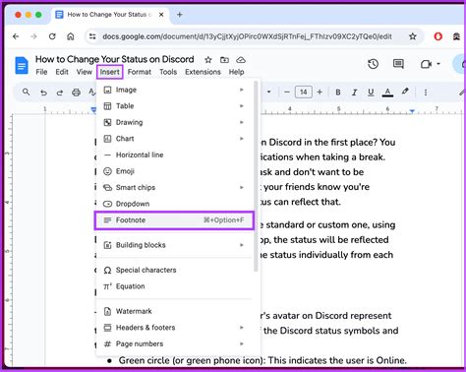This screenshot has width=466, height=372.
Task: Star the document title
Action: click(208, 60)
